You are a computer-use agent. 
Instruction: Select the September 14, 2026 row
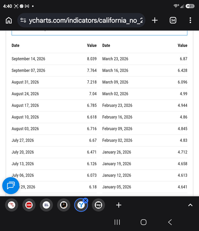tap(54, 59)
